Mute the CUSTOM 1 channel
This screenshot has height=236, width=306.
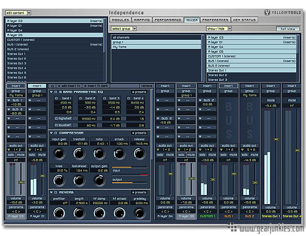(212, 154)
